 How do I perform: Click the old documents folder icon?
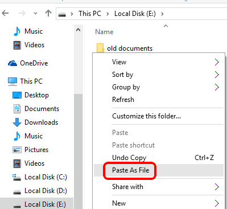click(x=100, y=48)
